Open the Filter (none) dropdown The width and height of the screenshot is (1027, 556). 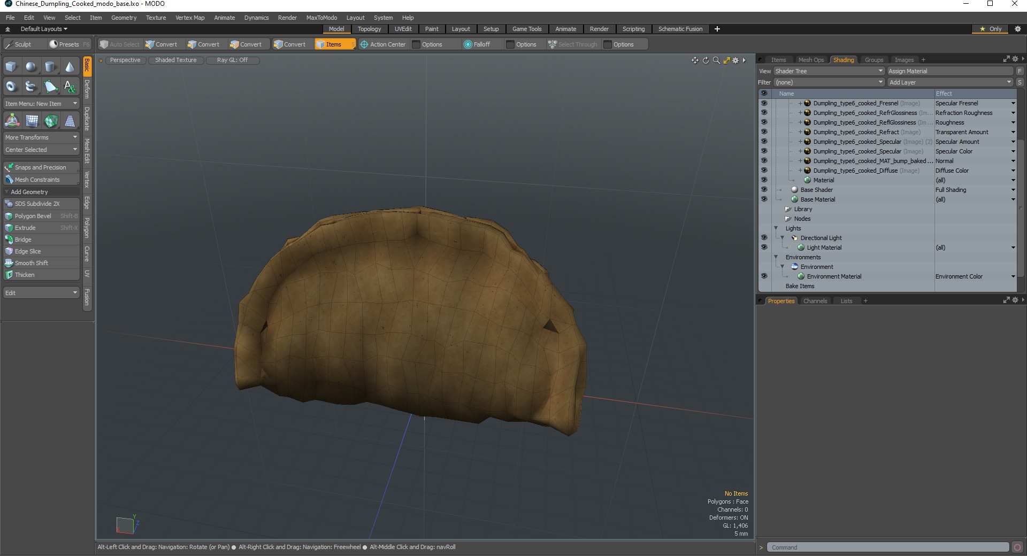(x=829, y=82)
